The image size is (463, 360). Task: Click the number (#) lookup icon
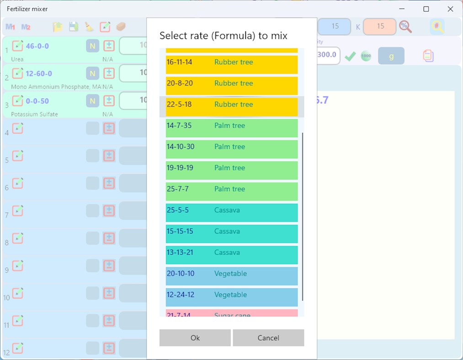tap(438, 27)
